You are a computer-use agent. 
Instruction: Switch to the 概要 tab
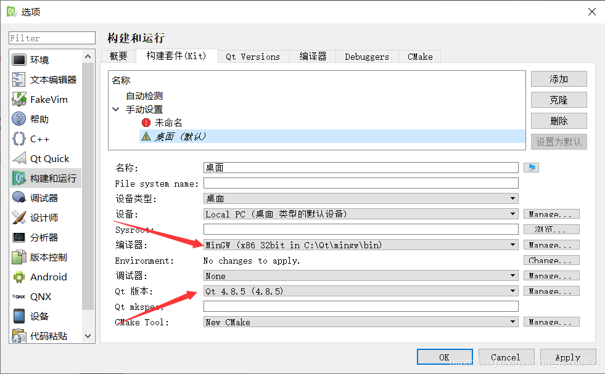[x=118, y=56]
